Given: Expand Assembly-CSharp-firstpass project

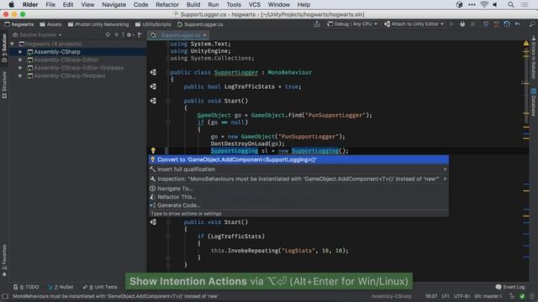Looking at the screenshot, I should pos(20,75).
